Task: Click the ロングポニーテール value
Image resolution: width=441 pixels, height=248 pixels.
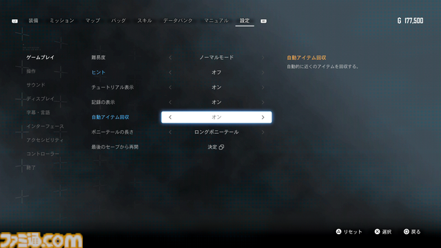Action: point(216,132)
